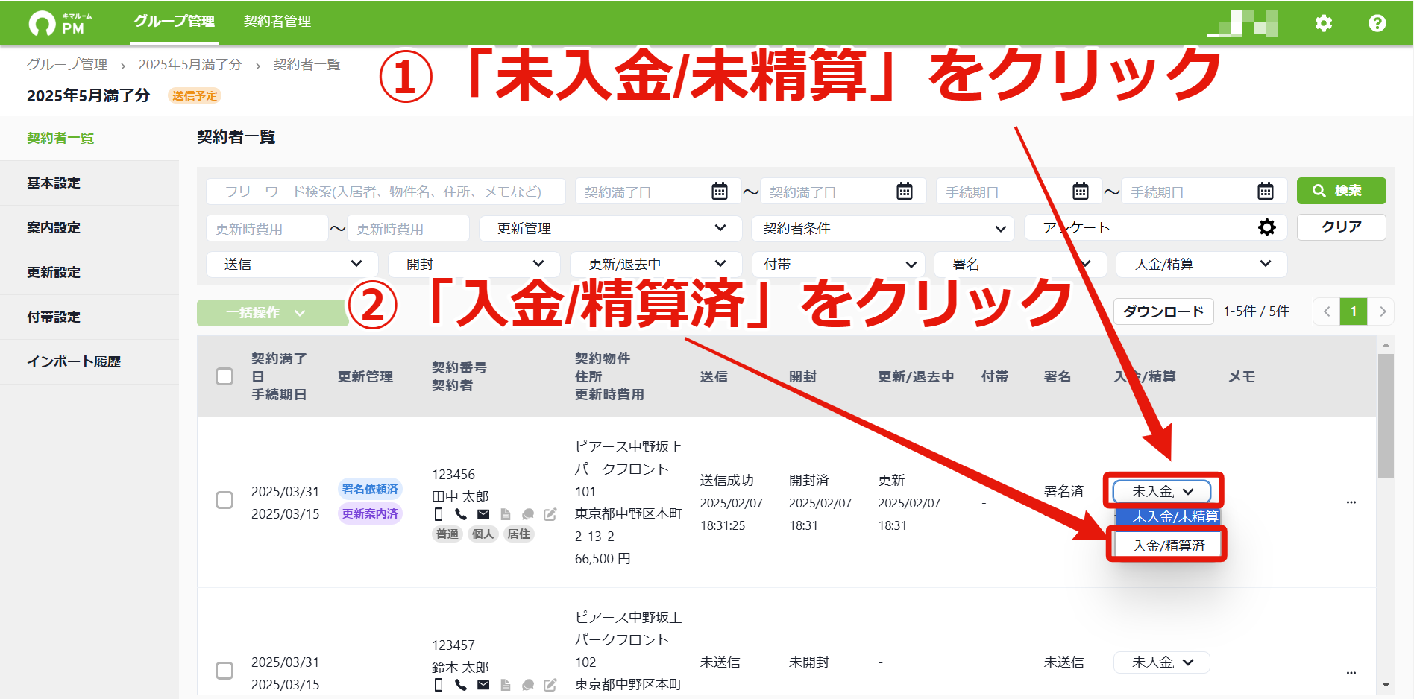Follow グループ管理 breadcrumb link
The width and height of the screenshot is (1414, 699).
click(67, 65)
